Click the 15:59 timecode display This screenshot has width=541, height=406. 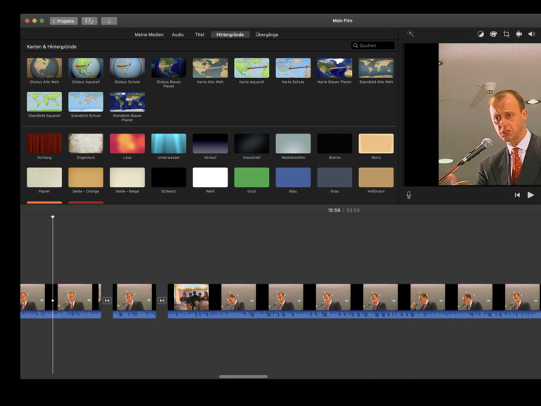(x=334, y=211)
